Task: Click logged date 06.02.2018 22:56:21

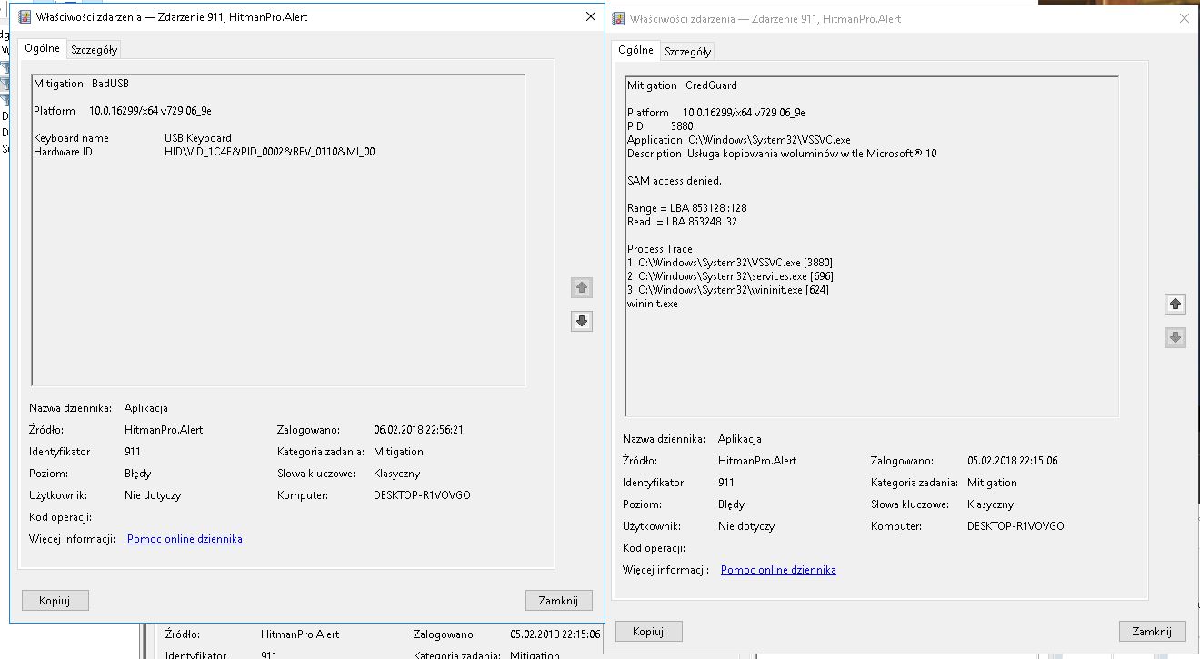Action: click(x=419, y=430)
